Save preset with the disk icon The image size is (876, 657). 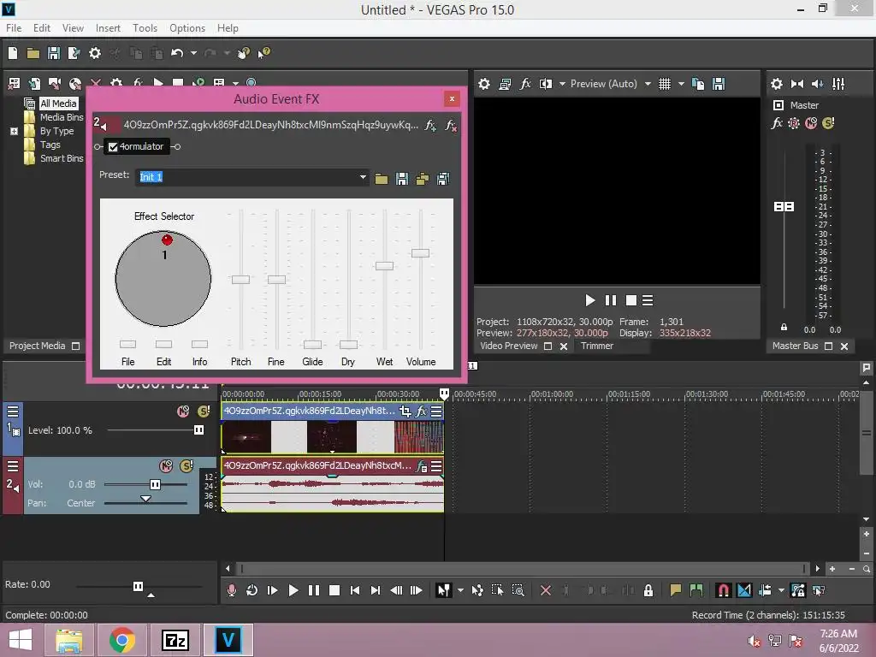tap(402, 179)
